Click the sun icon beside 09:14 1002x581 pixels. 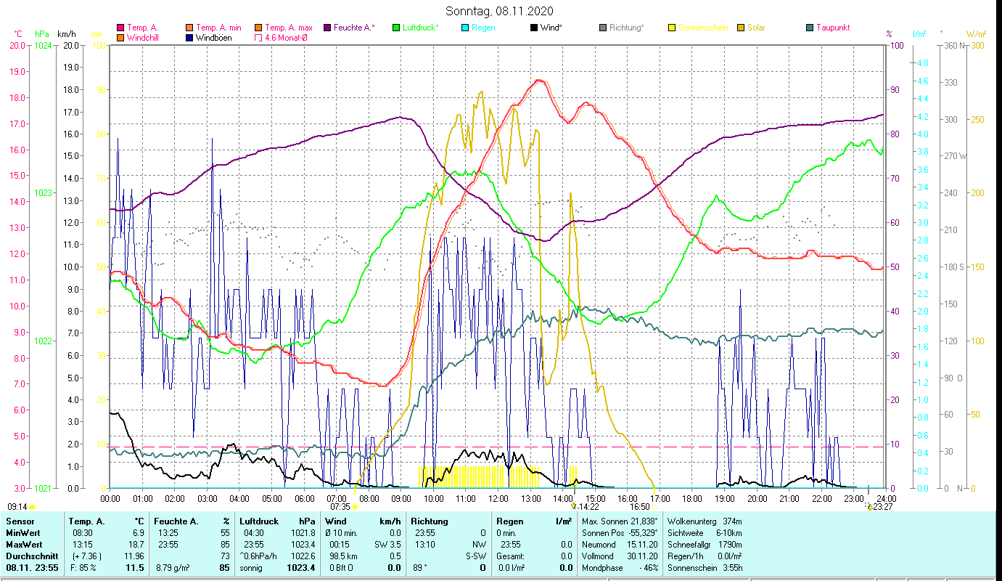pos(33,507)
